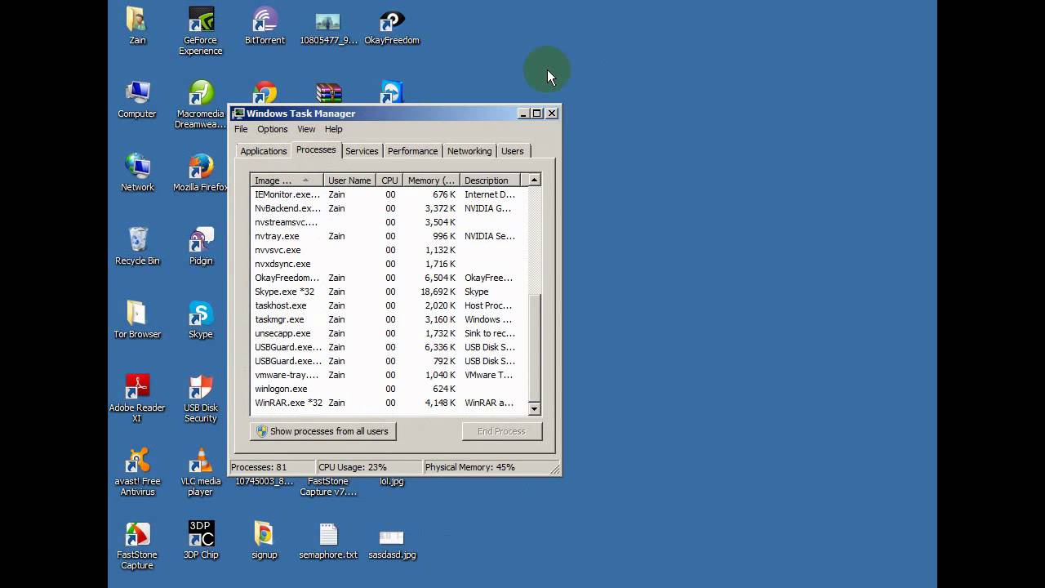Select the nvvsvc.exe process

pyautogui.click(x=389, y=250)
